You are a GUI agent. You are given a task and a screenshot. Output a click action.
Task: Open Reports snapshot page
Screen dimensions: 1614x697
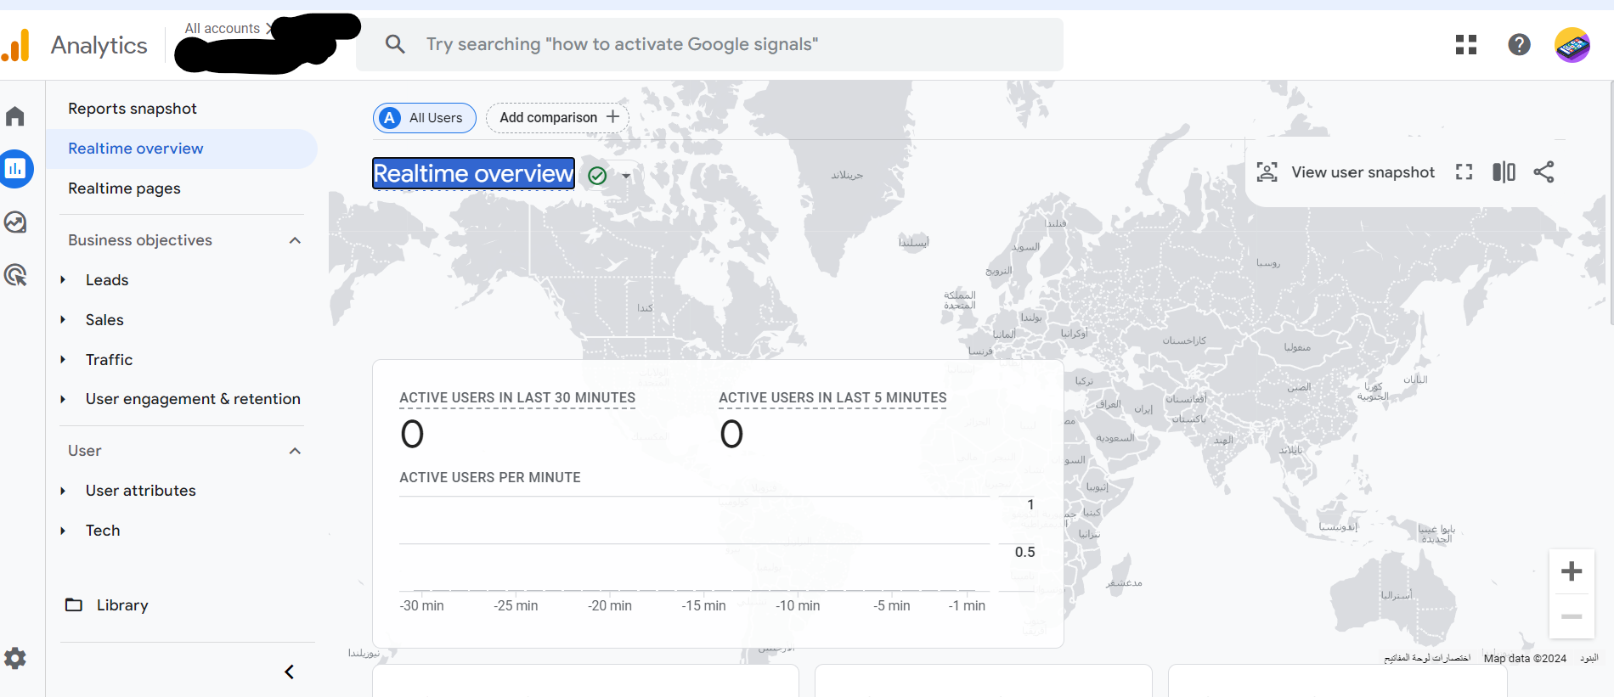[x=133, y=109]
